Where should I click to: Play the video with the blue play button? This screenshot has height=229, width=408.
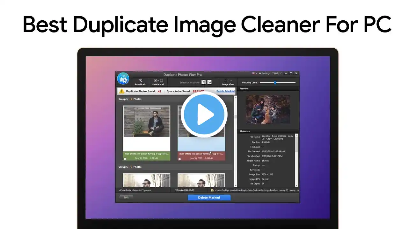(x=204, y=114)
